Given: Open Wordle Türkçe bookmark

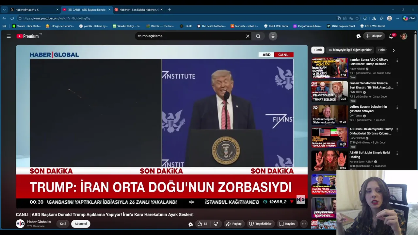Looking at the screenshot, I should point(126,26).
